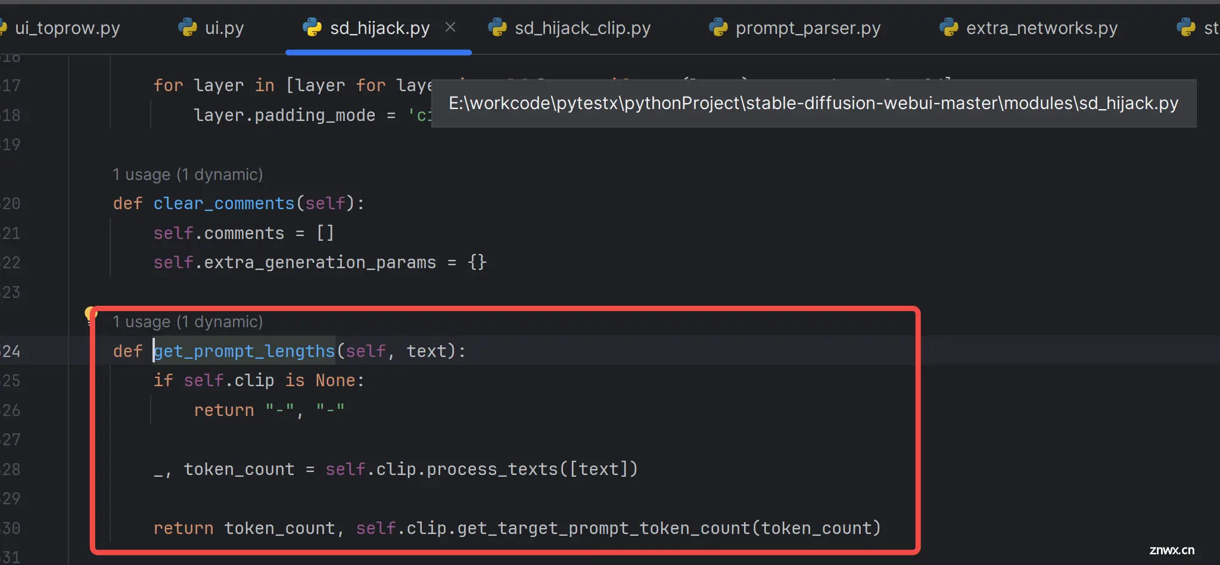Image resolution: width=1220 pixels, height=565 pixels.
Task: Select the sd_hijack.py tab
Action: (x=379, y=28)
